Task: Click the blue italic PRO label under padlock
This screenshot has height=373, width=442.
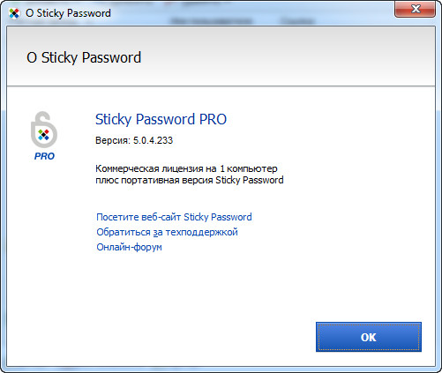Action: [44, 156]
